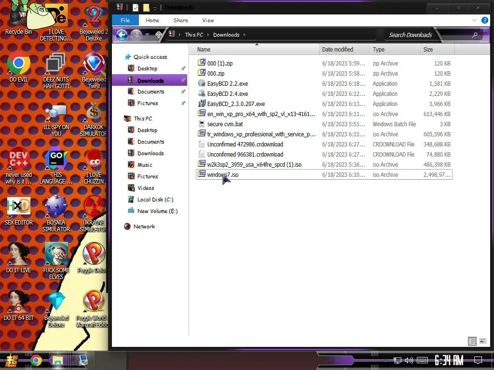
Task: Open UKRAINE SIMULATOR desktop shortcut
Action: coord(94,214)
